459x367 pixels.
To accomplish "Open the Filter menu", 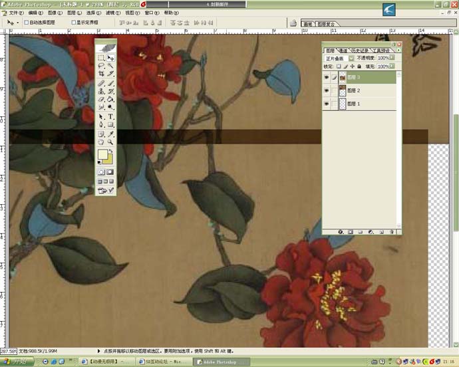I will (x=113, y=13).
